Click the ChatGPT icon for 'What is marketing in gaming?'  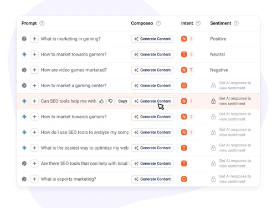coord(24,39)
